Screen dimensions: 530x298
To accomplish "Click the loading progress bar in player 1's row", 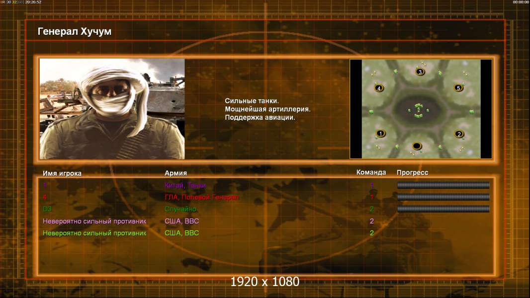I will (x=443, y=185).
